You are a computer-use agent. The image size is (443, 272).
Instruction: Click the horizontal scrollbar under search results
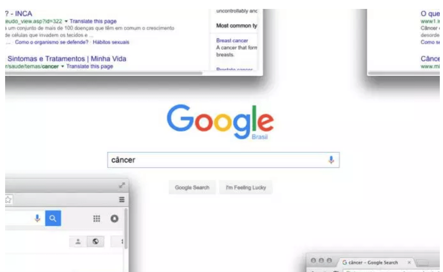(x=104, y=73)
